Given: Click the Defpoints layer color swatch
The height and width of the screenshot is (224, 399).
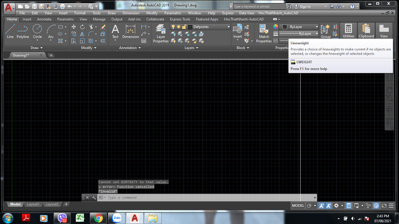Looking at the screenshot, I should pos(190,27).
